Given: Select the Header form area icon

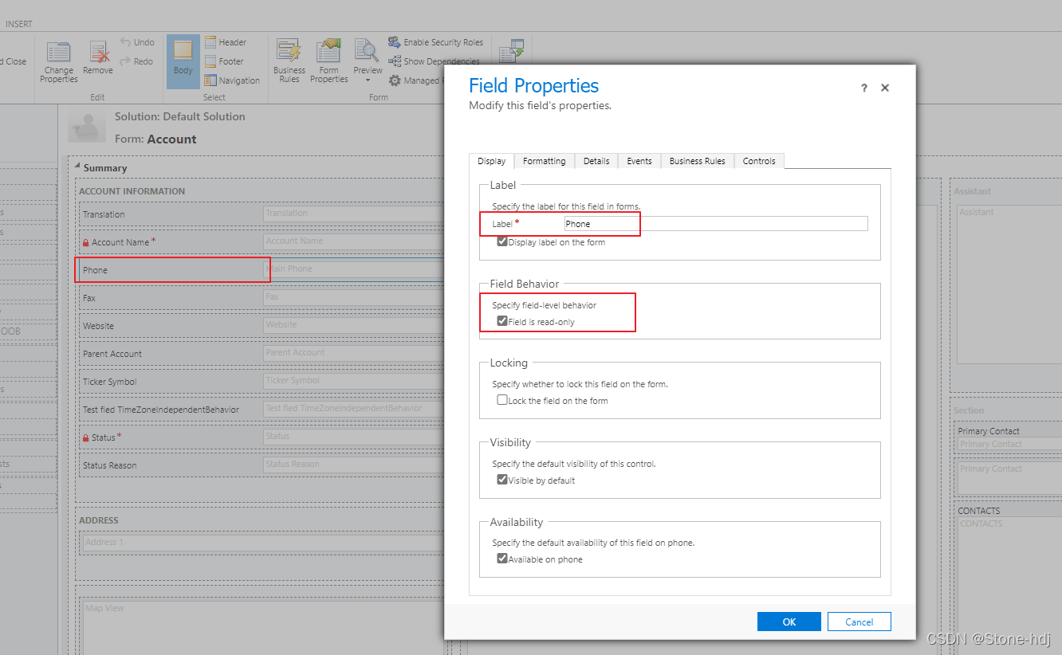Looking at the screenshot, I should click(210, 42).
